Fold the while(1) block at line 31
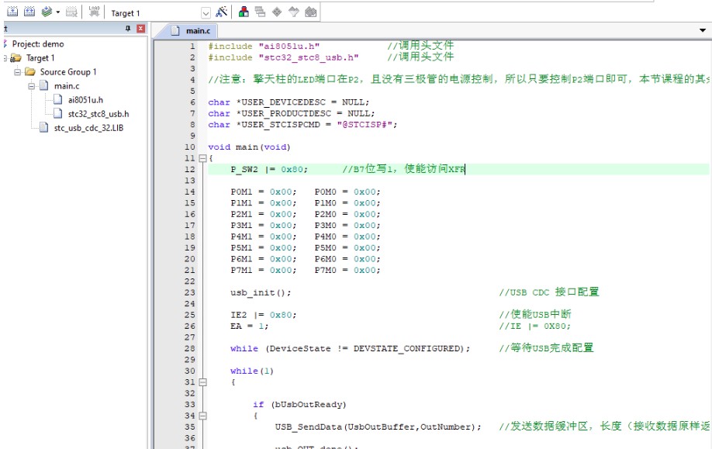The width and height of the screenshot is (712, 449). click(203, 382)
